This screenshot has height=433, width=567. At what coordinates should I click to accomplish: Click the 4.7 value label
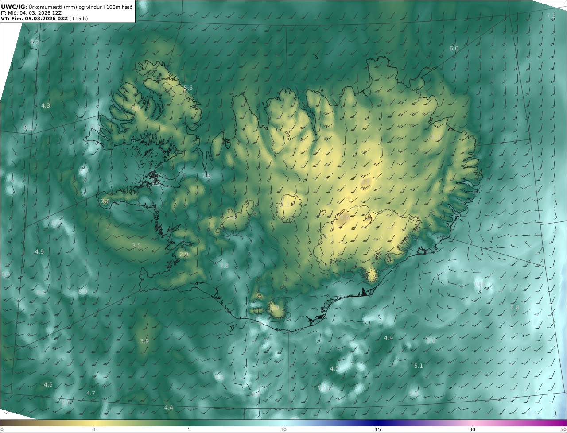(91, 393)
